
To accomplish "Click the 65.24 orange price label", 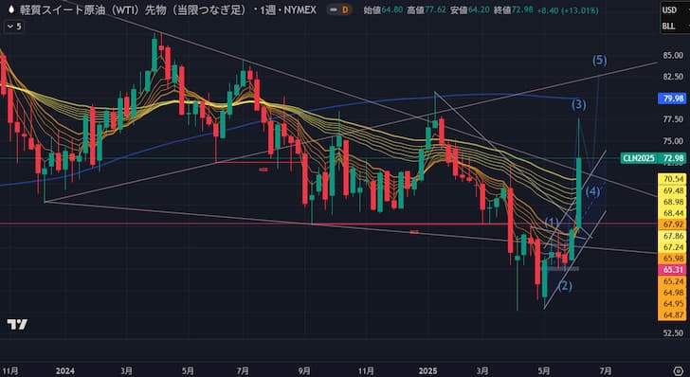I will click(x=672, y=281).
